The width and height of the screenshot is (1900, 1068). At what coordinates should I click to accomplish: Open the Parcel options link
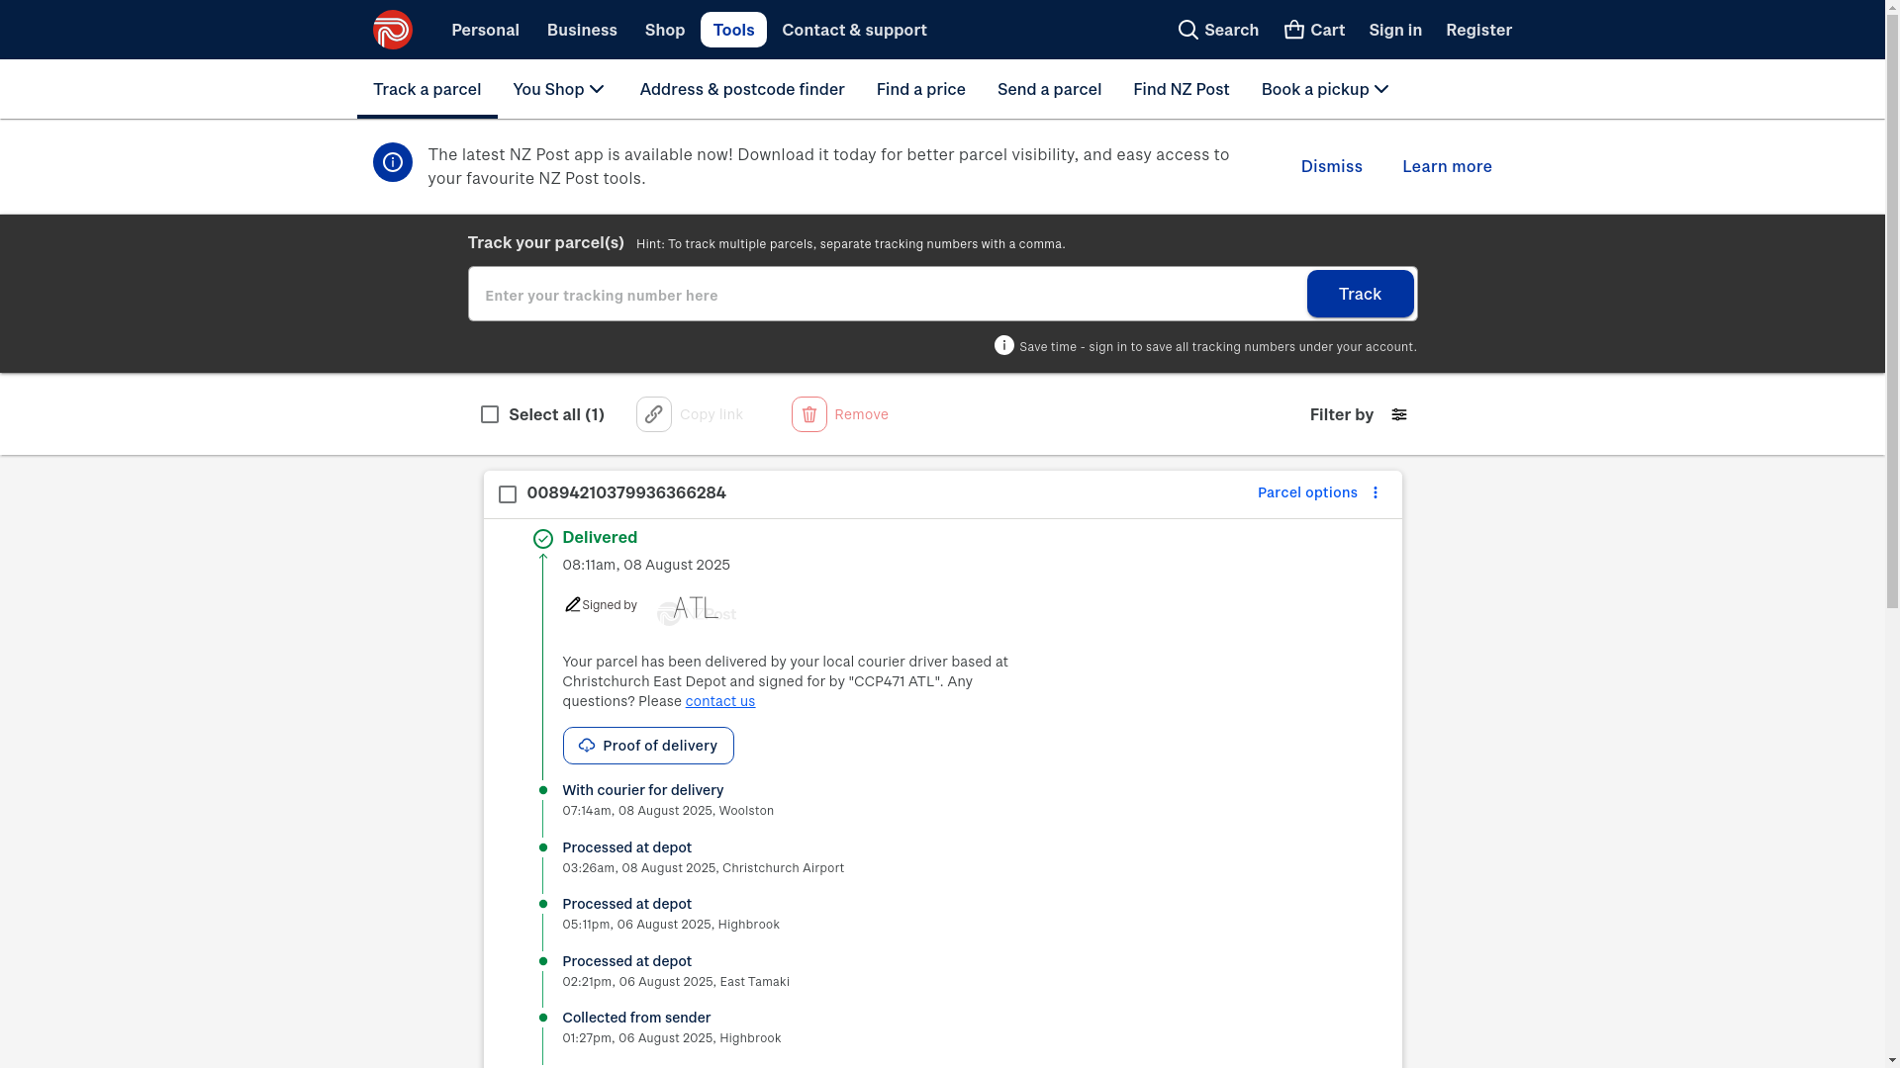click(1307, 492)
